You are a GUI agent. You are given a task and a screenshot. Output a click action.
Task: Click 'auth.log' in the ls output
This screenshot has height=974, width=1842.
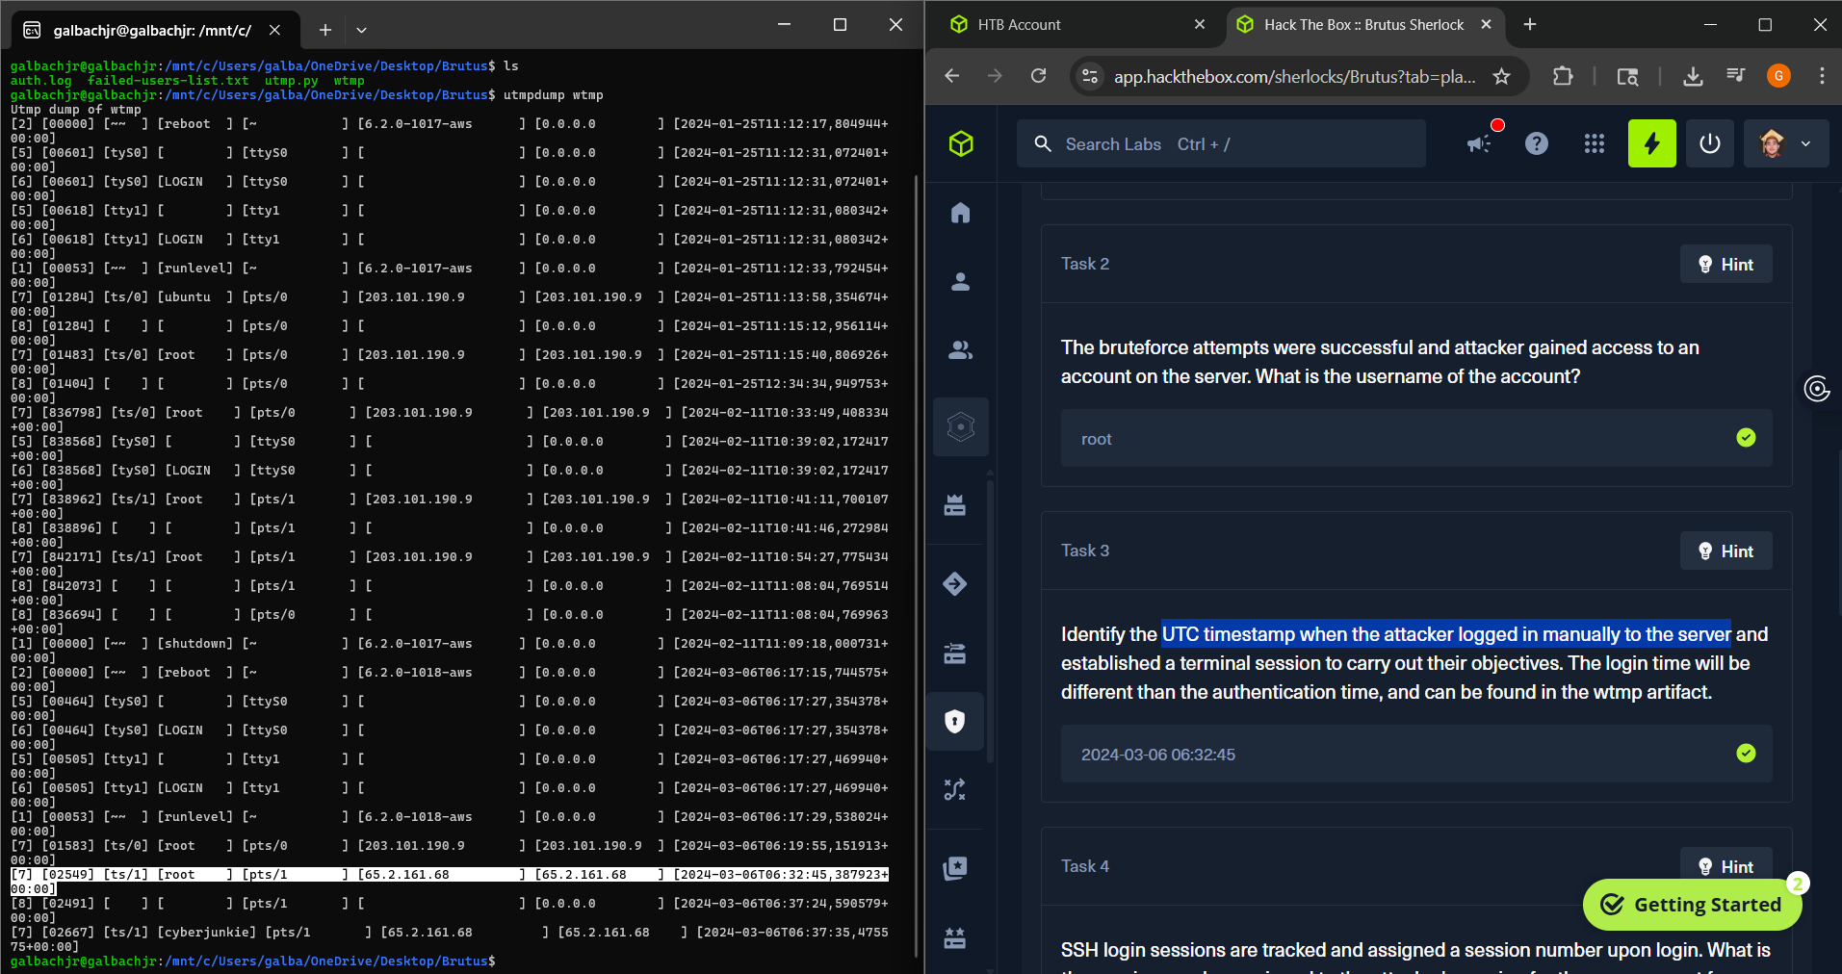click(x=41, y=81)
